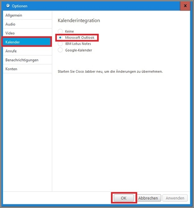Click the Cisco Jabber title bar icon
The width and height of the screenshot is (194, 208).
click(x=8, y=6)
